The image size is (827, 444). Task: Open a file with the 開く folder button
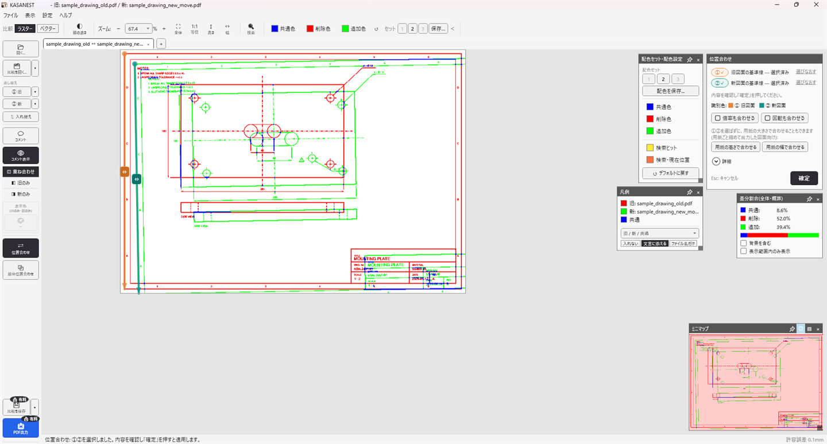21,49
